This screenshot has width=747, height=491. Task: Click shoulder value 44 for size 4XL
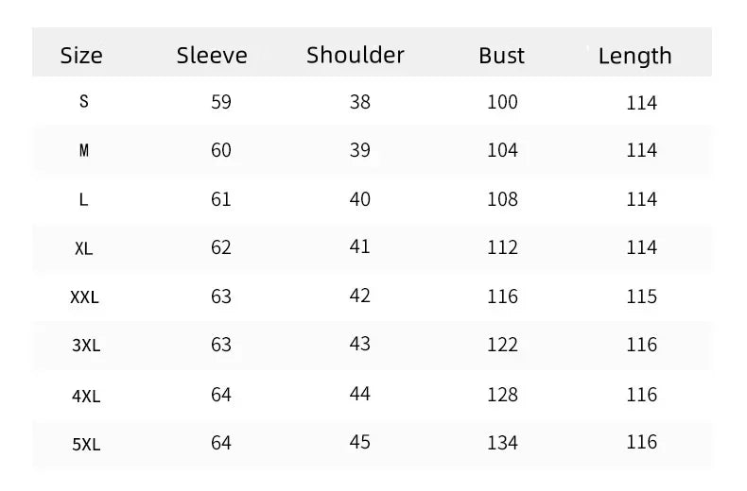[x=359, y=394]
